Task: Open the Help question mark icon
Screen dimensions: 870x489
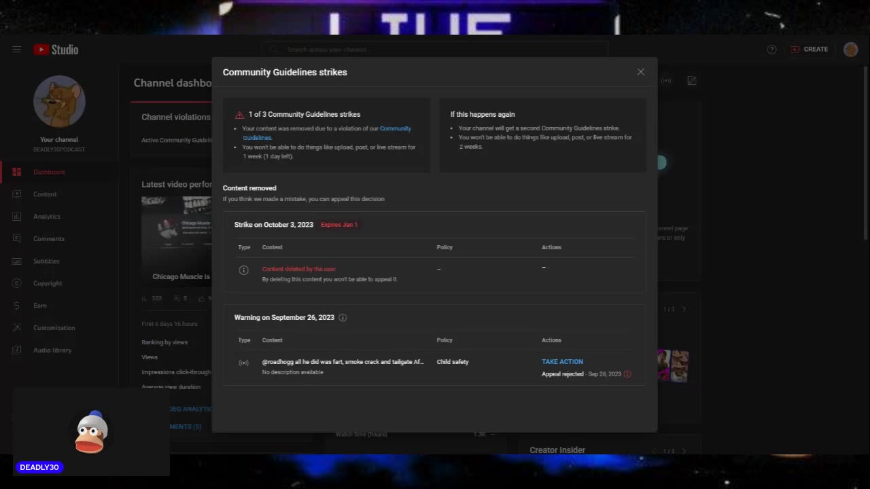Action: click(771, 50)
